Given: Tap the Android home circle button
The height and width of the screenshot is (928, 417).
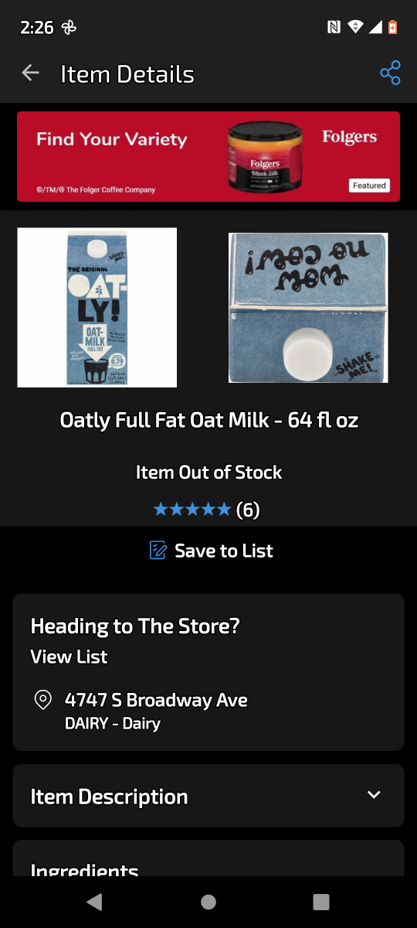Looking at the screenshot, I should pyautogui.click(x=208, y=902).
